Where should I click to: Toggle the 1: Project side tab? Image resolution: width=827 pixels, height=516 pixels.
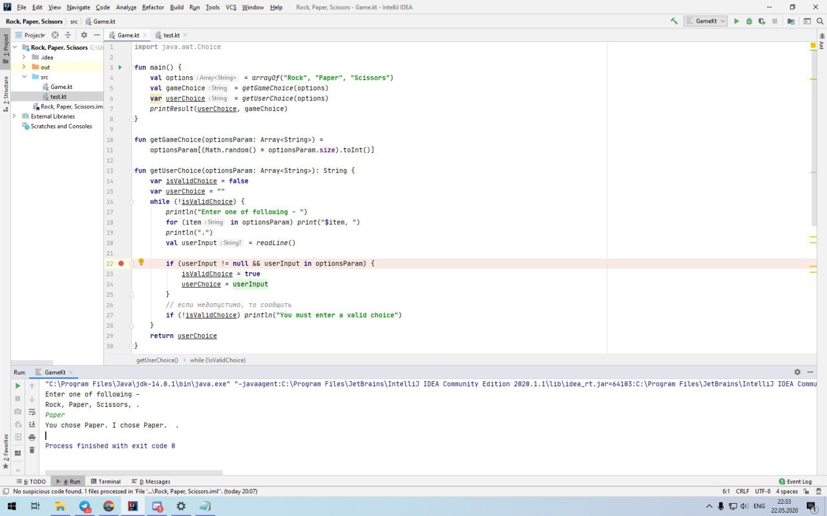(x=6, y=48)
